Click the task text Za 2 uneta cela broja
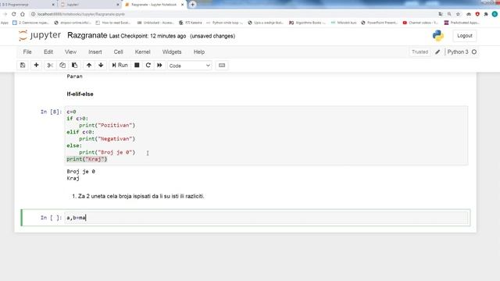The image size is (500, 281). [x=141, y=196]
